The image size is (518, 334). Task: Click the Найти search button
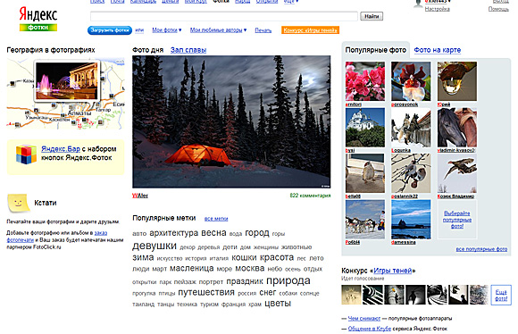coord(372,16)
